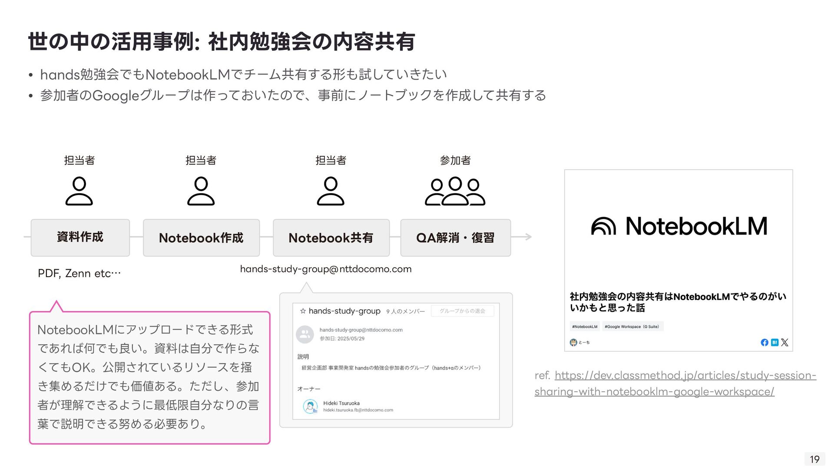Click the person icon above Notebook共有

pos(331,191)
